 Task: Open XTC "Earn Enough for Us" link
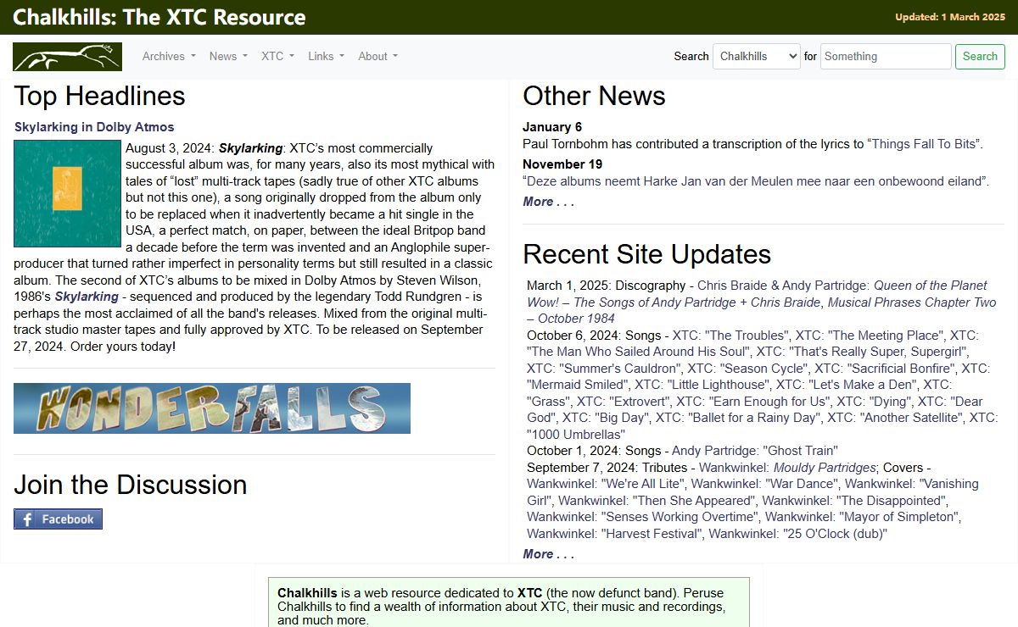coord(753,402)
